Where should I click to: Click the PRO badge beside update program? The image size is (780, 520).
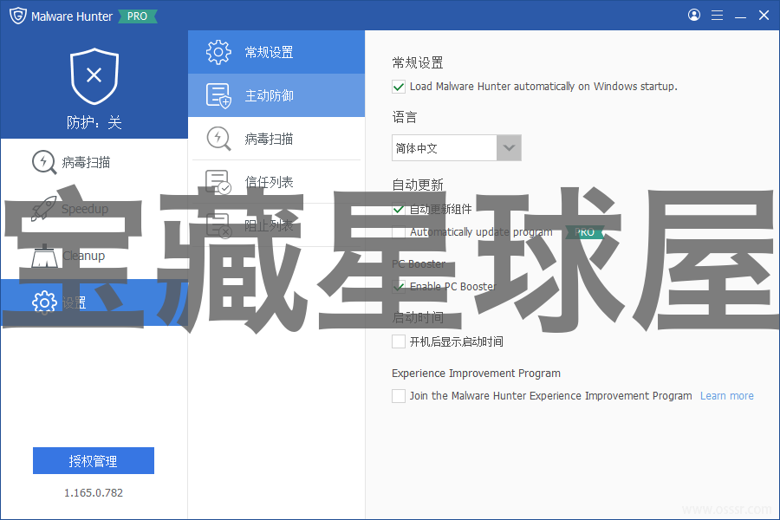point(585,232)
